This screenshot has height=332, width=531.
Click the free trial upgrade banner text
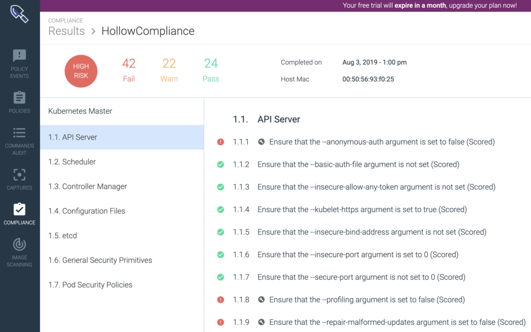[x=429, y=6]
